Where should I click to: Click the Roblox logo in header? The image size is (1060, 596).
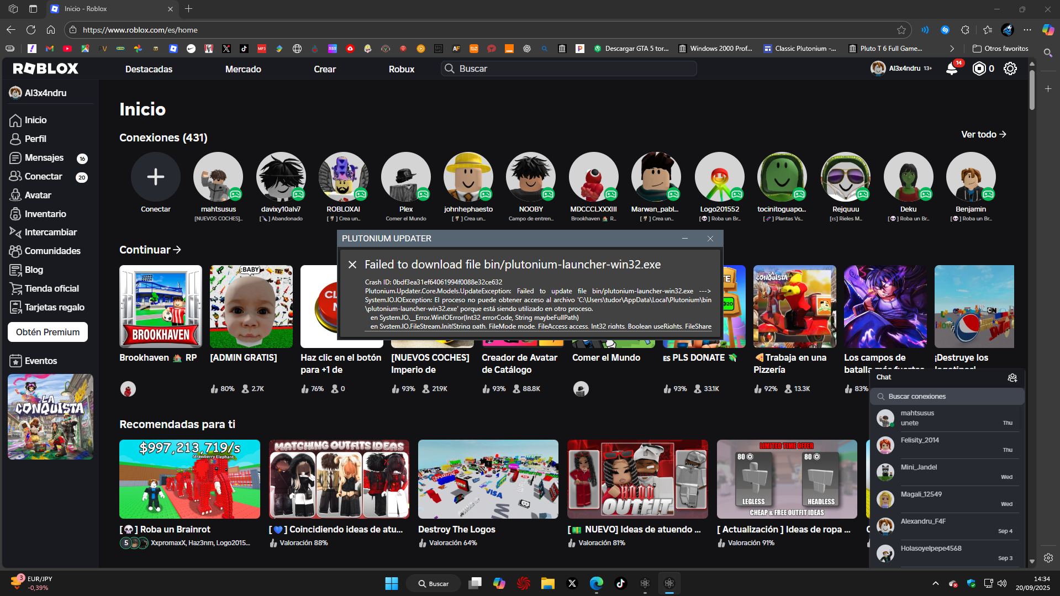[x=46, y=68]
